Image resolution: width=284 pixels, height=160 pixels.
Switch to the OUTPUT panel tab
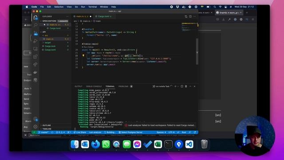point(79,86)
